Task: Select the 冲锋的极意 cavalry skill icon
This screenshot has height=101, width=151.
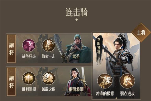Action: point(105,81)
